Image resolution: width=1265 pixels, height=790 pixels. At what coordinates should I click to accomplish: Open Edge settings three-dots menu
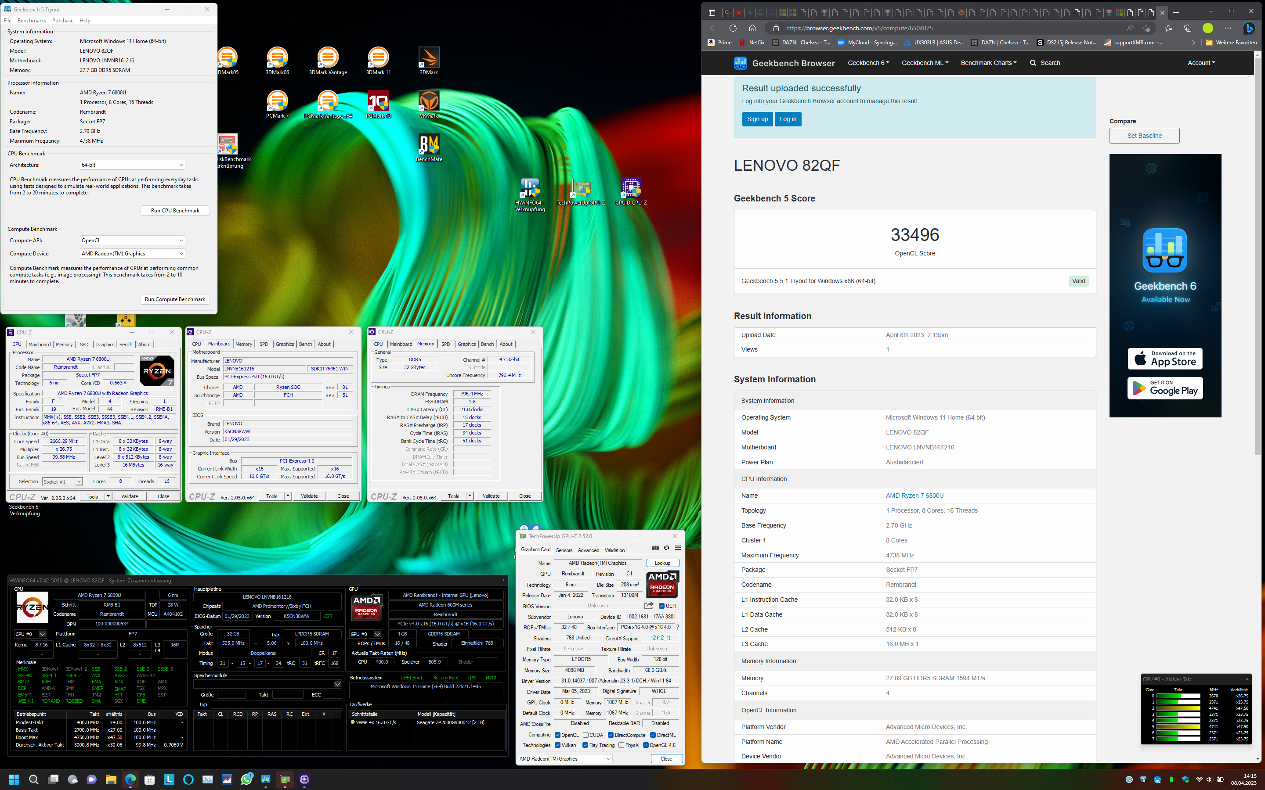click(1228, 28)
